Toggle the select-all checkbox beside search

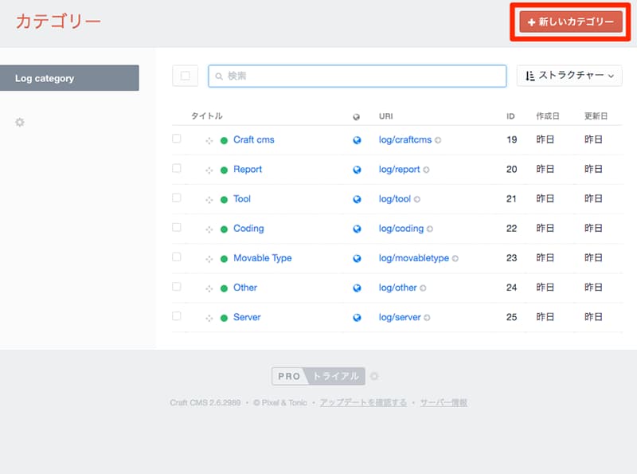(x=185, y=76)
